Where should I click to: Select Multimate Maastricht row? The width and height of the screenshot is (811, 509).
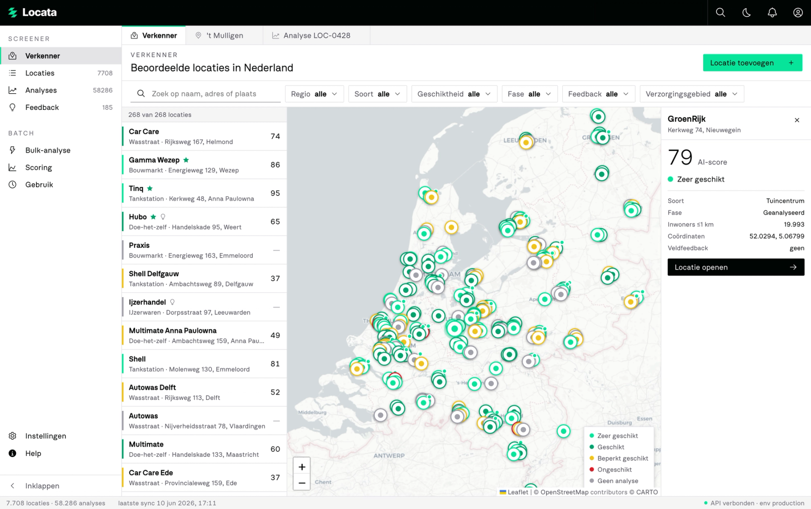(x=204, y=449)
